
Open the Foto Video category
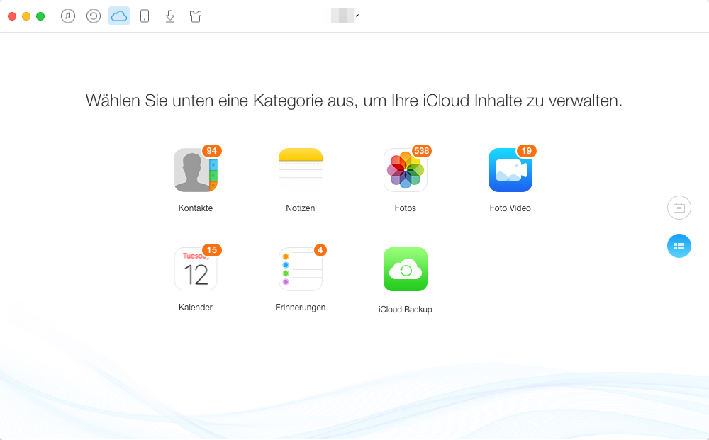(510, 170)
